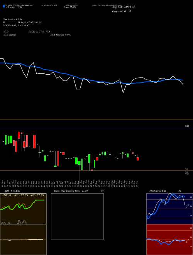
Task: Click the "BUY Slowing @ 0%" signal text
Action: [61, 35]
